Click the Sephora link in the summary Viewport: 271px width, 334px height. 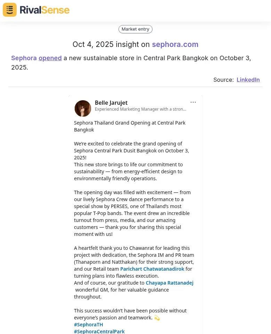pyautogui.click(x=24, y=58)
